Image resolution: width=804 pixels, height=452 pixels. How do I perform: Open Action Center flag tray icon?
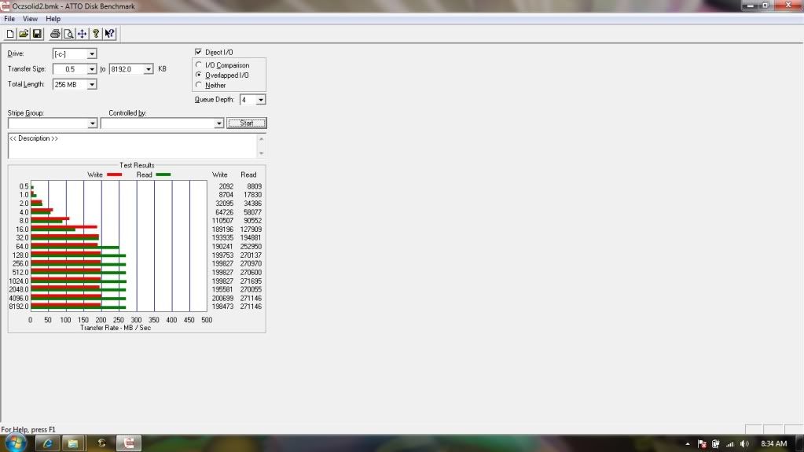[x=702, y=444]
